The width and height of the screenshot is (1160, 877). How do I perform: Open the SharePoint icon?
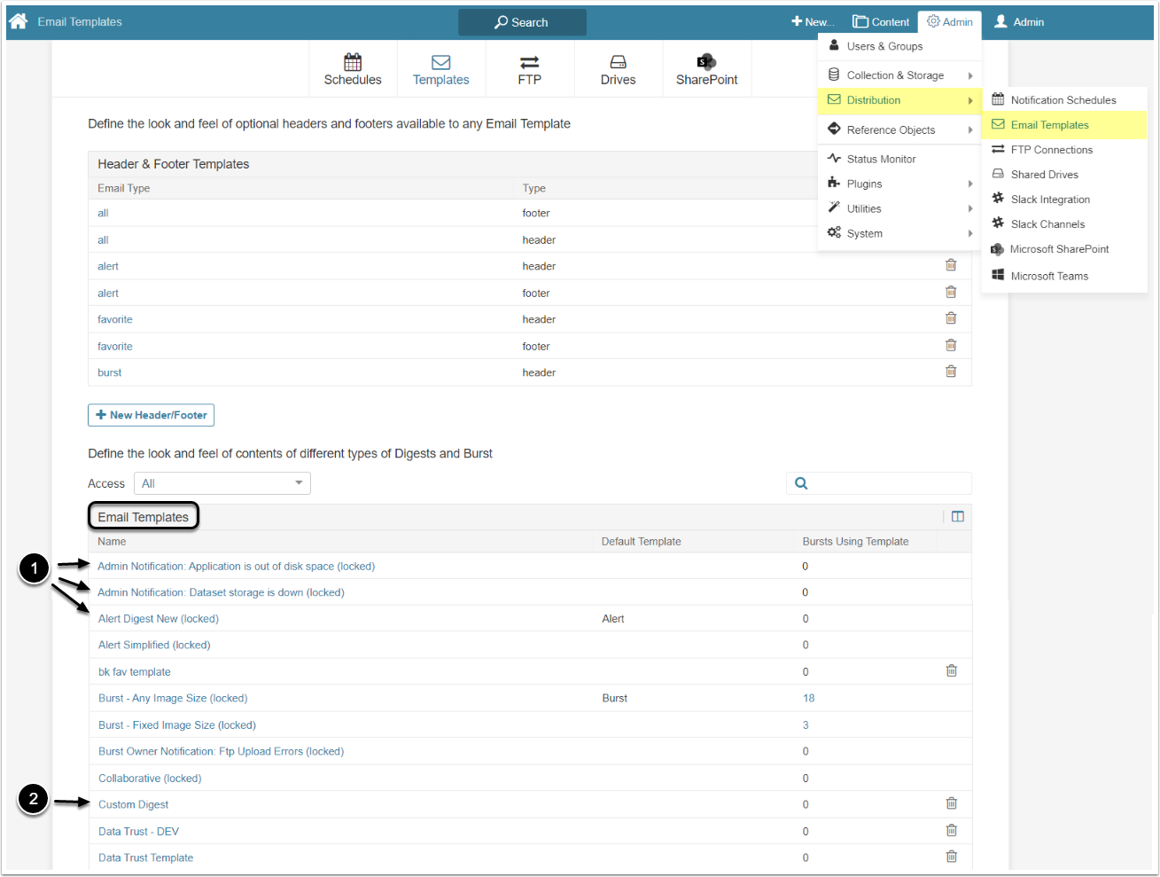click(x=706, y=62)
